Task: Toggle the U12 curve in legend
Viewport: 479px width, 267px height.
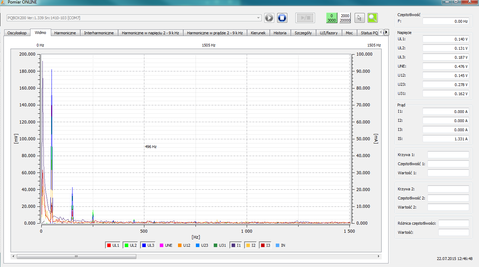Action: 184,245
